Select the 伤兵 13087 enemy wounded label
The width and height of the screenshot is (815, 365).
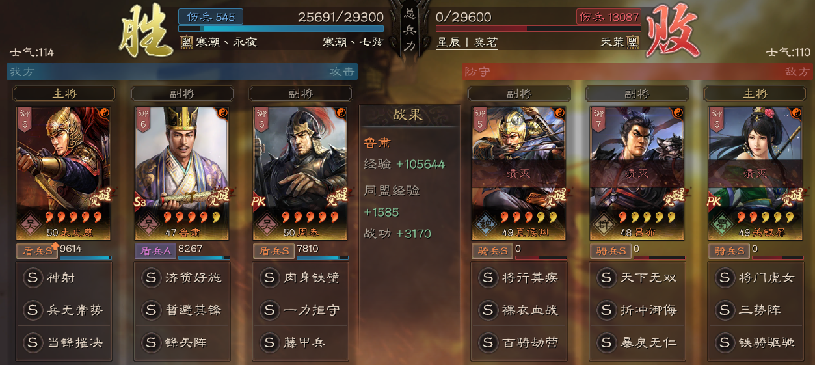(608, 17)
